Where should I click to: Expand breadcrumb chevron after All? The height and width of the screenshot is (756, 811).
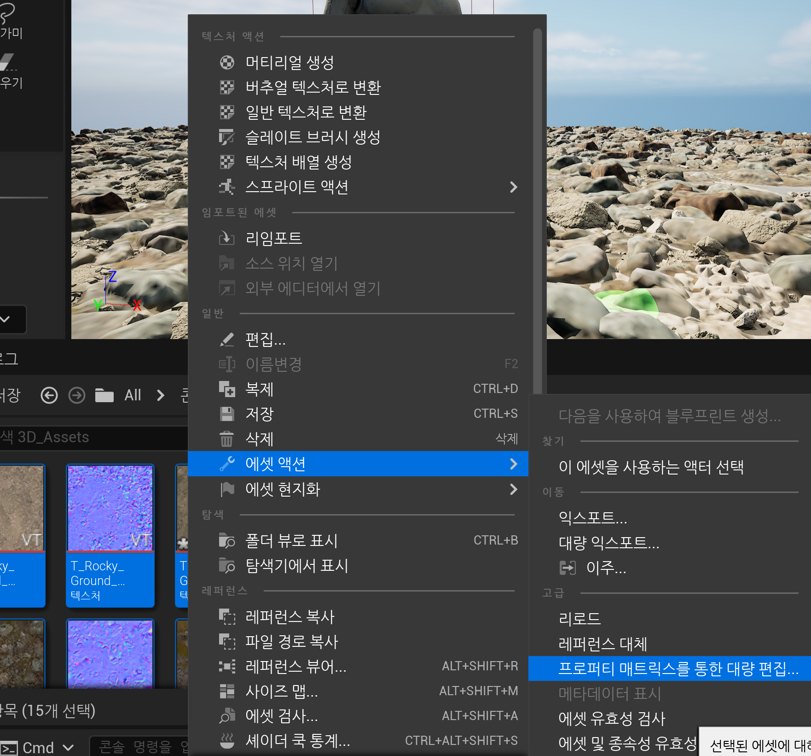(x=161, y=395)
